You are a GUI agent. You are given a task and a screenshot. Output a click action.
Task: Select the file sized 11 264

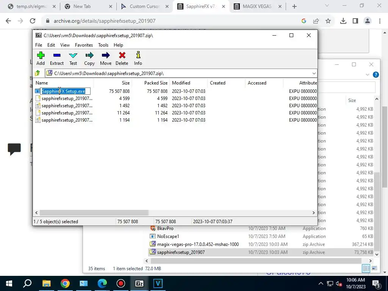coord(67,113)
